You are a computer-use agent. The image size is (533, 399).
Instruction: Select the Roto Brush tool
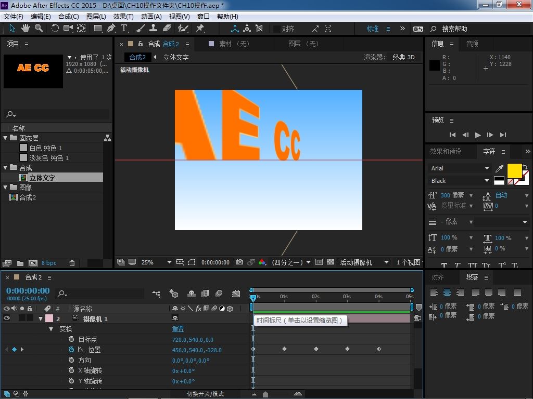(x=183, y=29)
